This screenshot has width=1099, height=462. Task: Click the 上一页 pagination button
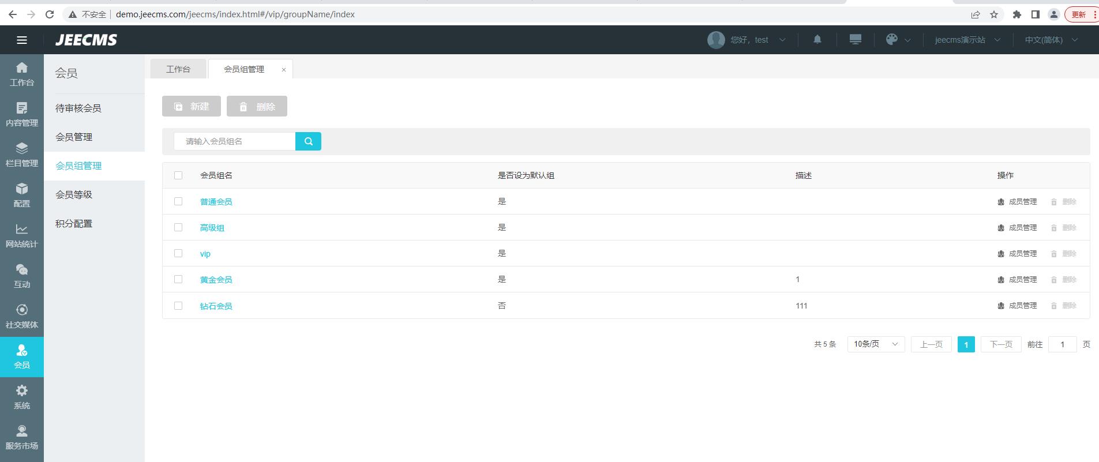click(x=931, y=344)
